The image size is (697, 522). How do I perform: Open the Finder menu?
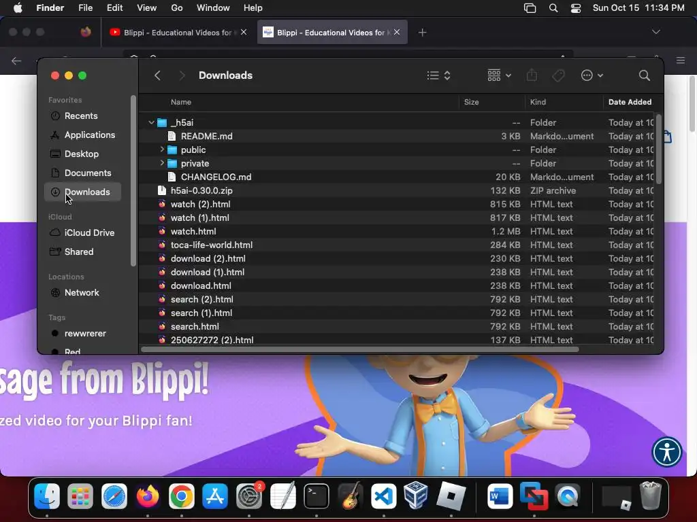(50, 8)
